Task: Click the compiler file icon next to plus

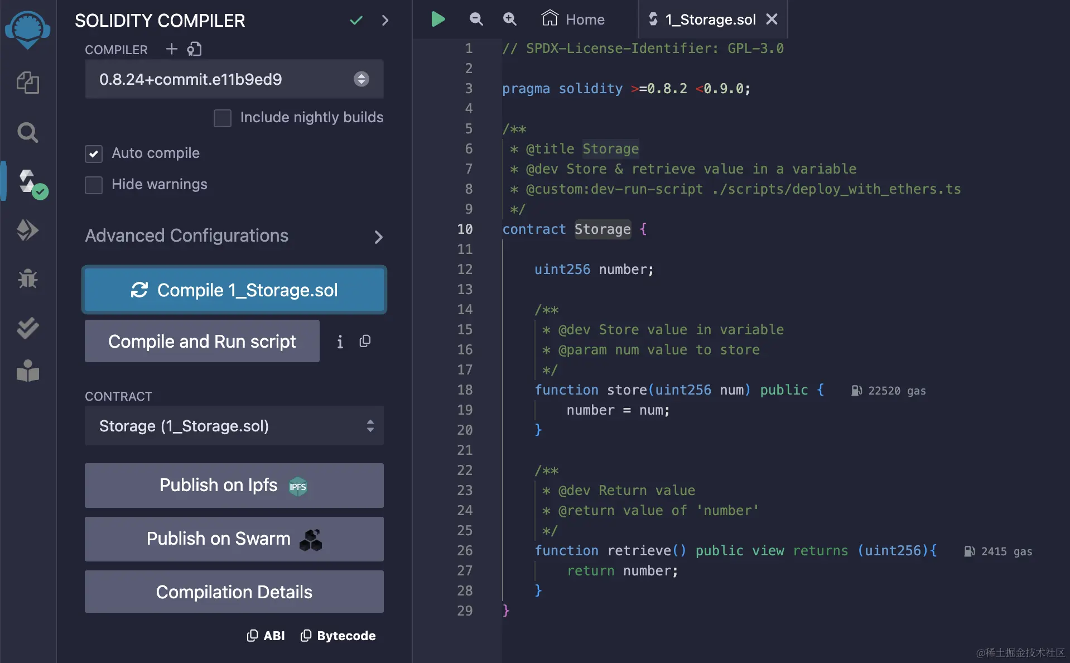Action: pyautogui.click(x=194, y=49)
